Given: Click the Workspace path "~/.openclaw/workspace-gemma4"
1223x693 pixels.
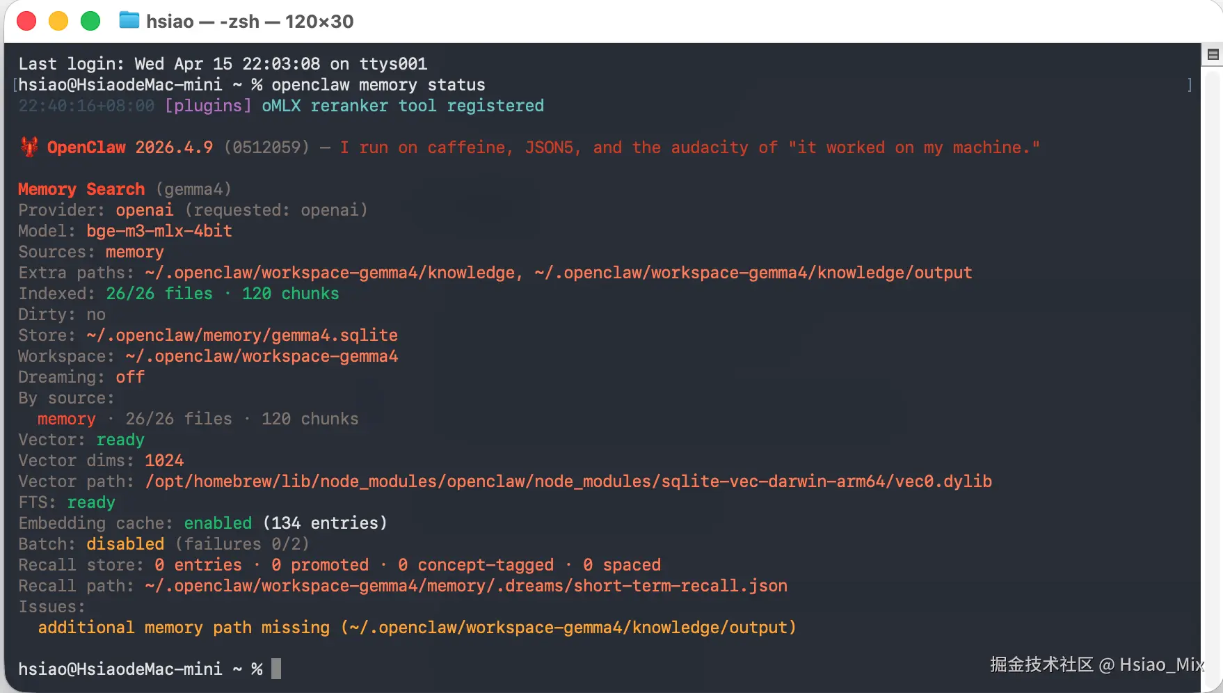Looking at the screenshot, I should 262,356.
